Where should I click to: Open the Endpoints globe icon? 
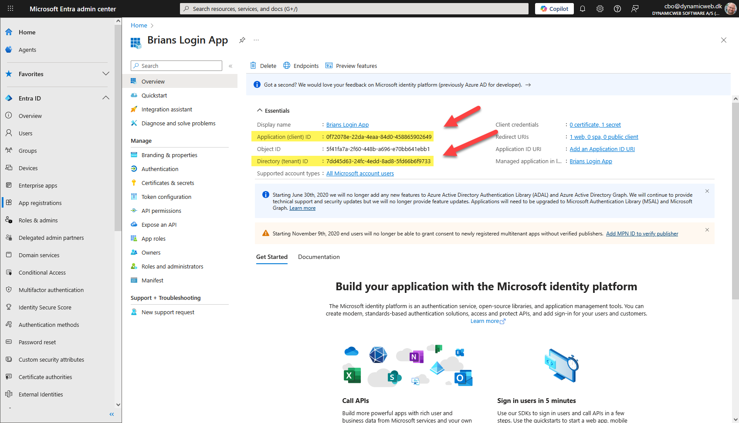coord(287,66)
